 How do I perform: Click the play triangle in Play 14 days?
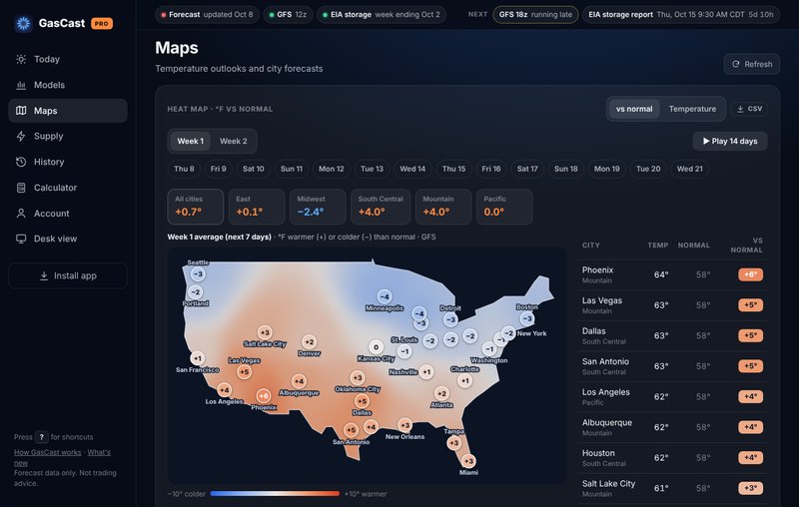pyautogui.click(x=706, y=141)
